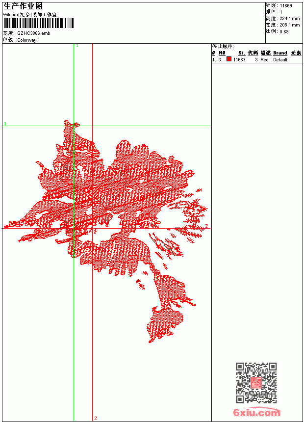The image size is (304, 422).
Task: Click the 6xiu.com watermark logo
Action: point(256,412)
